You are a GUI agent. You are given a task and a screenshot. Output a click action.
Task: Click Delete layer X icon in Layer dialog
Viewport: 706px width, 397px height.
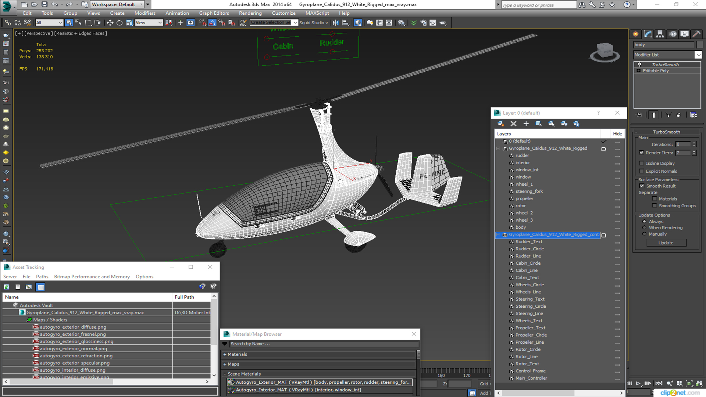coord(513,124)
